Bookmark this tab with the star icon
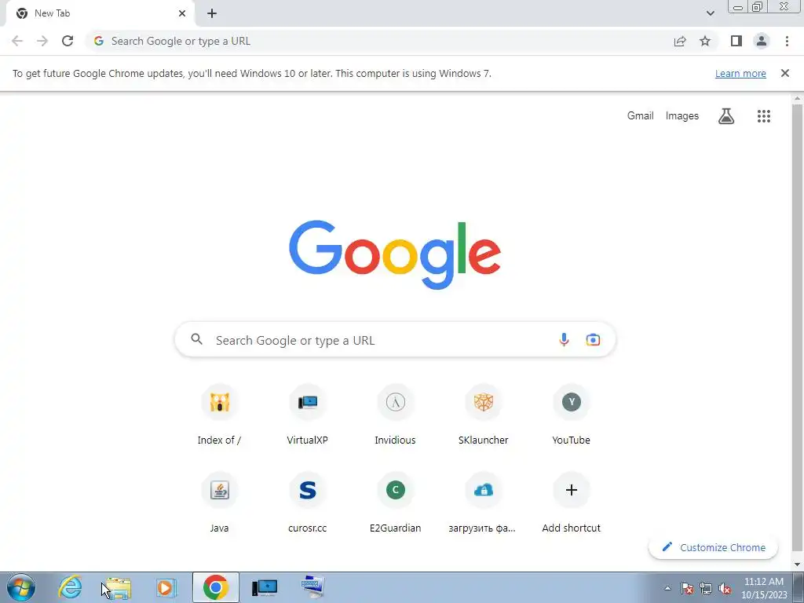This screenshot has width=804, height=603. point(705,41)
